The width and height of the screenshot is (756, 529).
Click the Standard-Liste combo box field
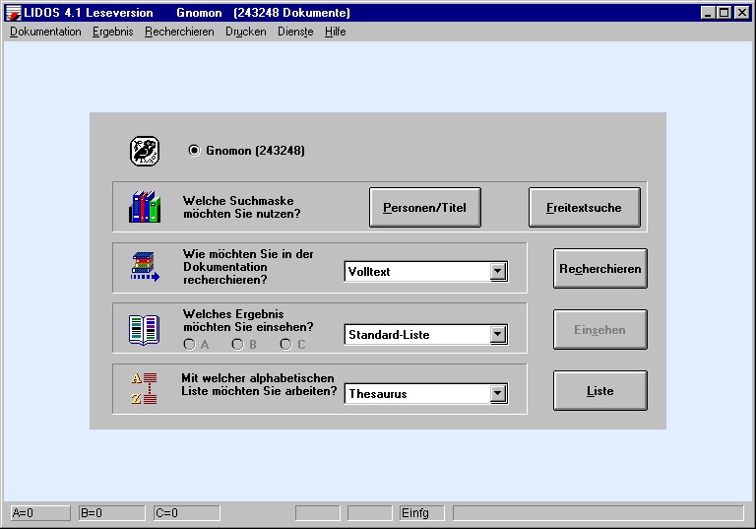pyautogui.click(x=425, y=335)
